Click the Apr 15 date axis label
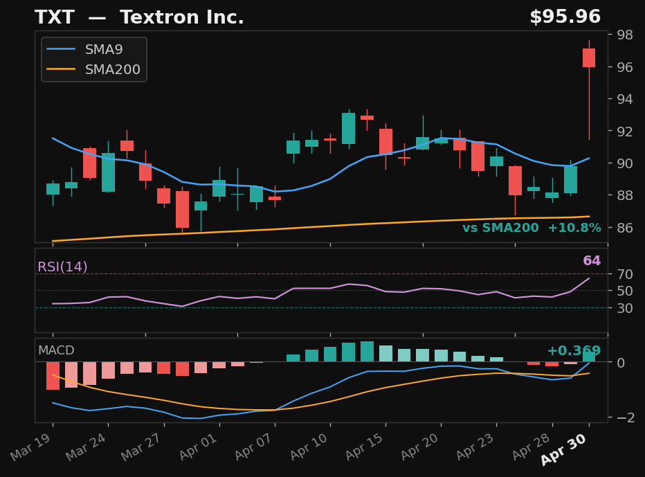Image resolution: width=645 pixels, height=477 pixels. click(365, 447)
